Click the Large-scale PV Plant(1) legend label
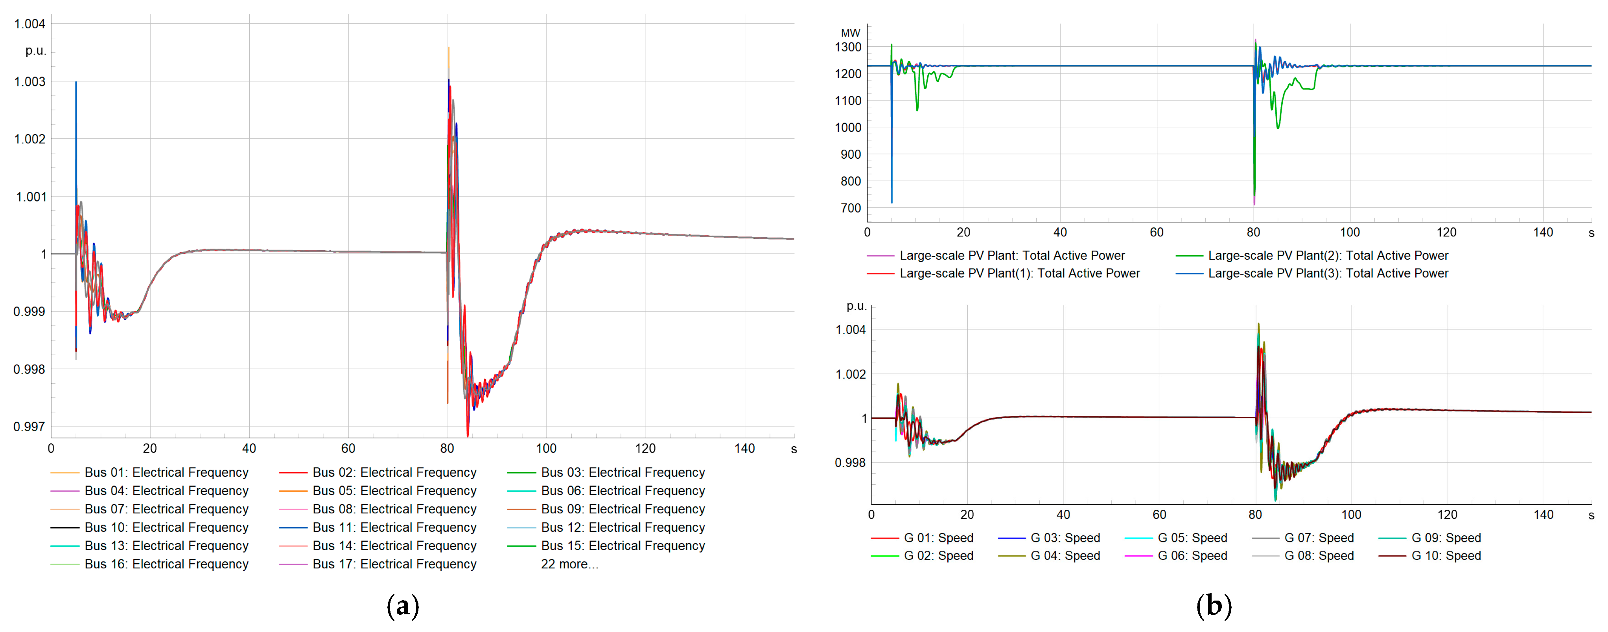1608x632 pixels. tap(1019, 274)
